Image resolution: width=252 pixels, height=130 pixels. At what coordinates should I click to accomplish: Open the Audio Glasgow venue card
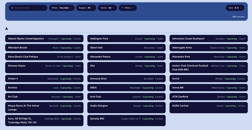click(127, 108)
